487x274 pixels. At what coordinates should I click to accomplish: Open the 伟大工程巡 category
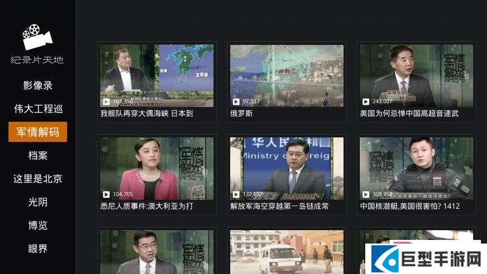38,109
